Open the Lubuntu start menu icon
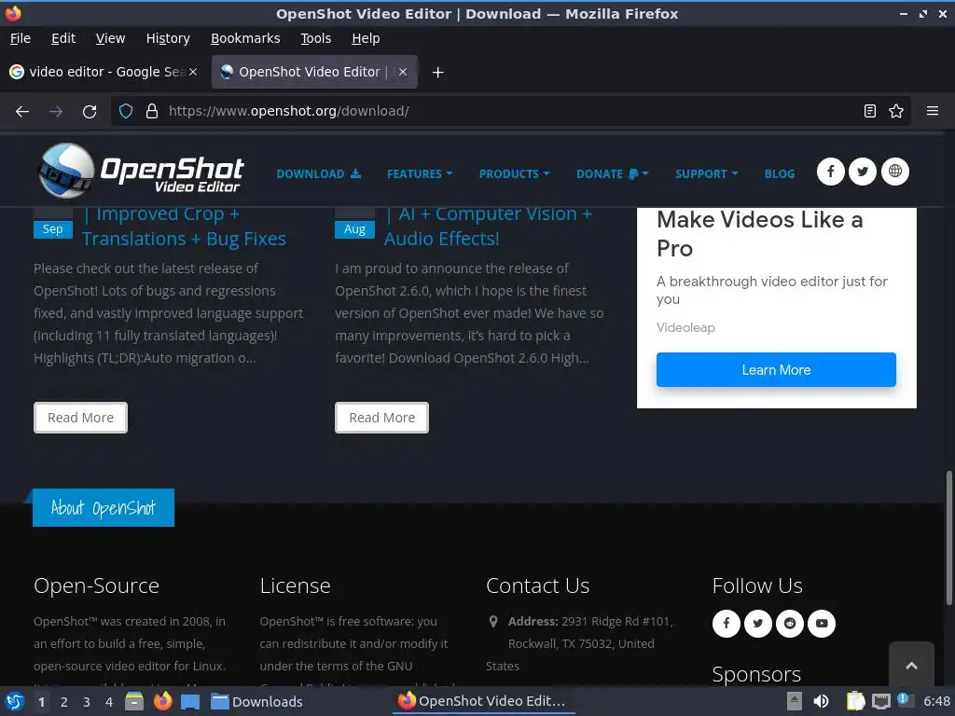Image resolution: width=955 pixels, height=716 pixels. 15,701
